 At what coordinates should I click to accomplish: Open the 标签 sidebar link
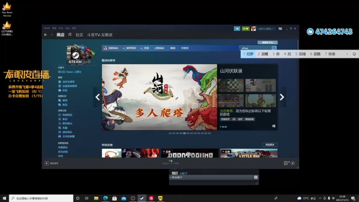tap(65, 91)
